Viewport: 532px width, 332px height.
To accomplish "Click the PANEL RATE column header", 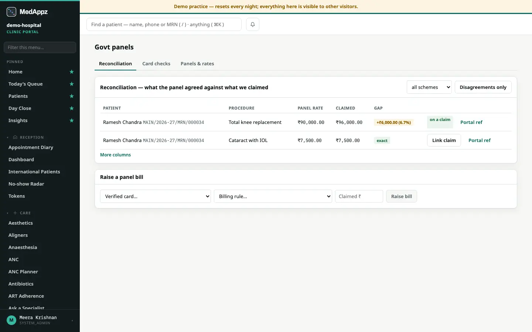I will (x=310, y=108).
